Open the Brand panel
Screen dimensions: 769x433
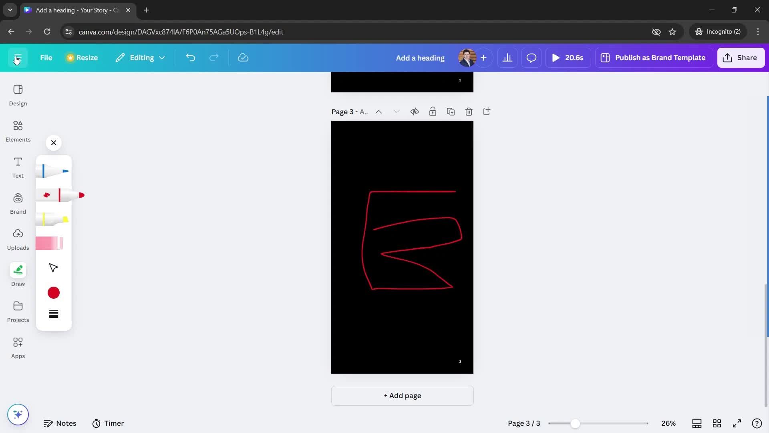coord(18,203)
